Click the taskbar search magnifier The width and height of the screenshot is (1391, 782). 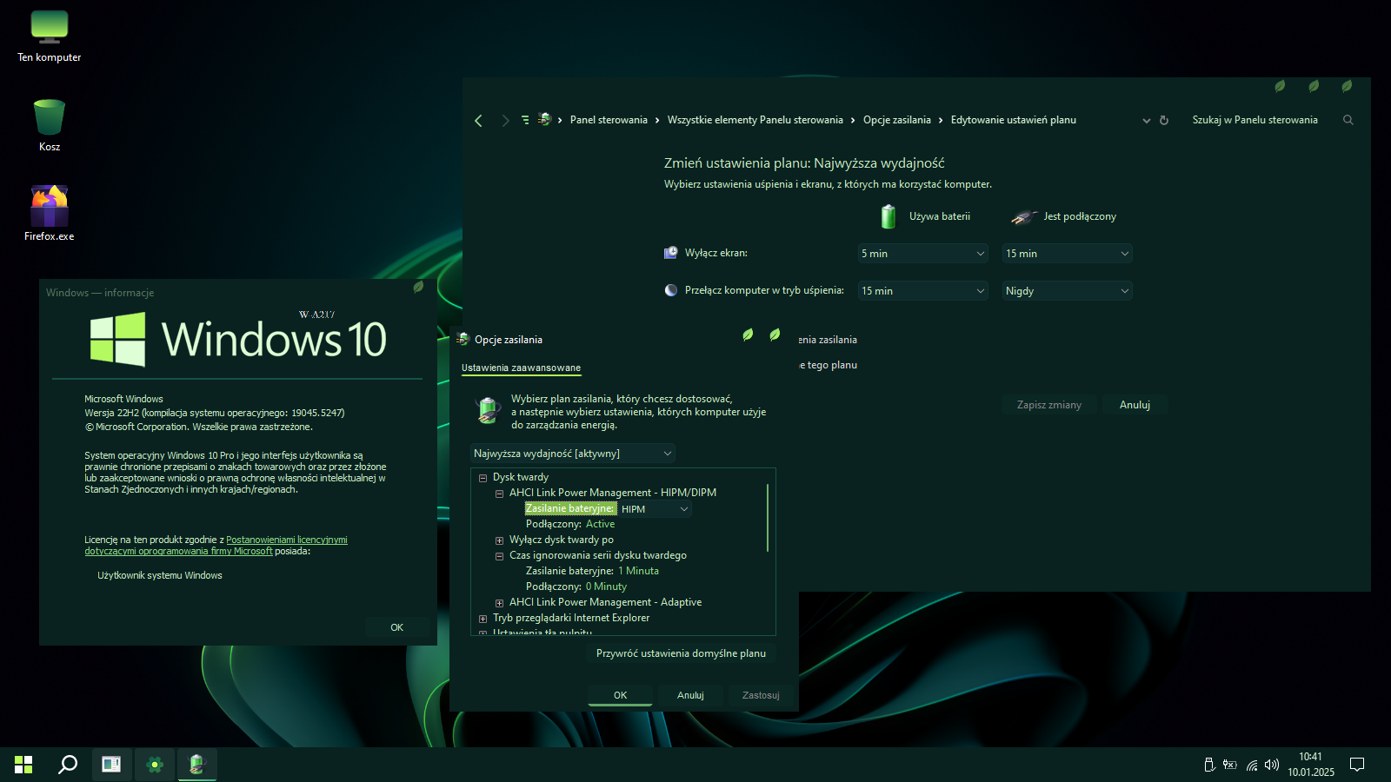(68, 765)
